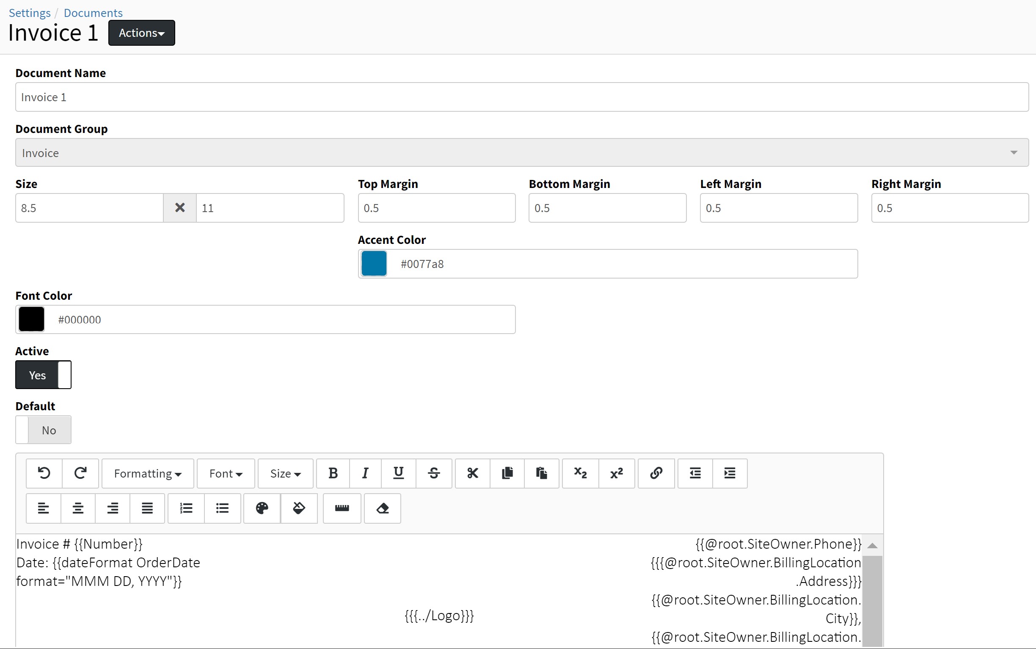Click into the Document Name field
Viewport: 1036px width, 649px height.
click(x=522, y=97)
